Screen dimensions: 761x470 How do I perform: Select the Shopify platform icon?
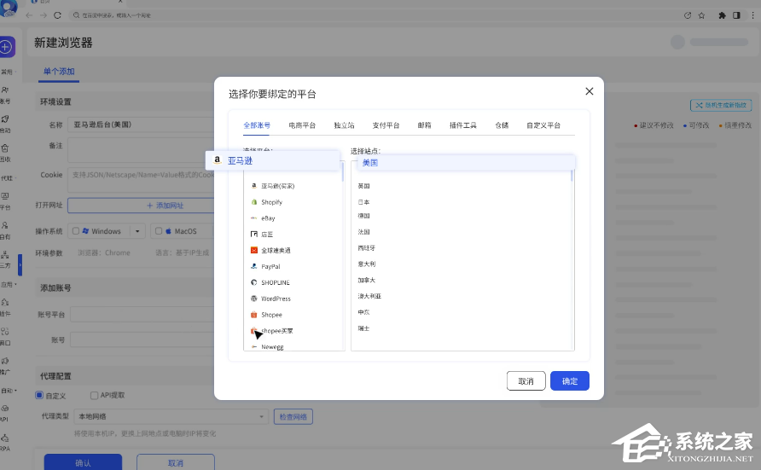coord(254,202)
